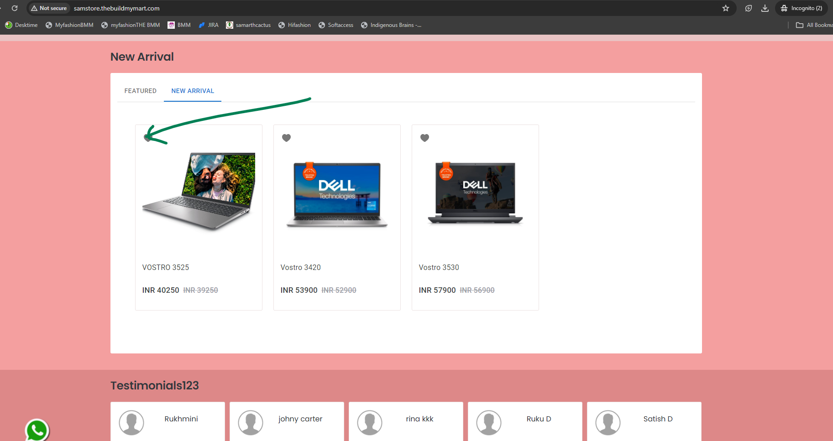Toggle the heart icon on Vostro 3530
The height and width of the screenshot is (441, 833).
coord(425,138)
